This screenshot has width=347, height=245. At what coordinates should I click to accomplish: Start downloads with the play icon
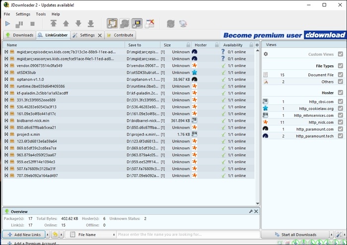click(x=7, y=24)
